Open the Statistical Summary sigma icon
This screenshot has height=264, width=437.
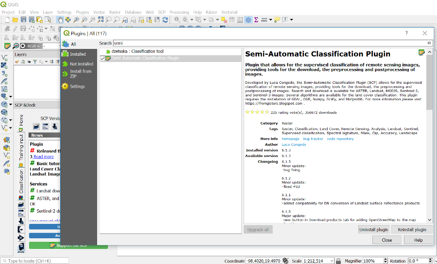pos(256,19)
